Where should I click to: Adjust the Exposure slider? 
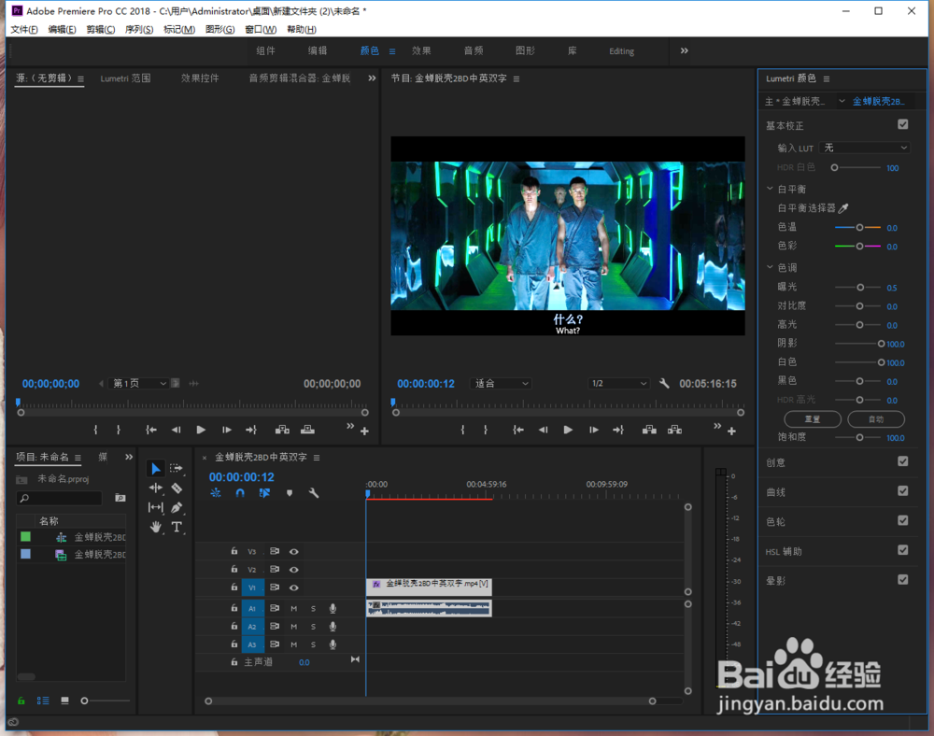click(858, 288)
